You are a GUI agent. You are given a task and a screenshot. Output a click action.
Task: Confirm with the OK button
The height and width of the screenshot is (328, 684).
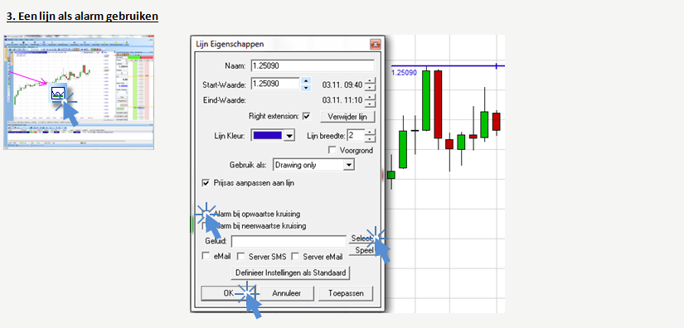point(229,293)
